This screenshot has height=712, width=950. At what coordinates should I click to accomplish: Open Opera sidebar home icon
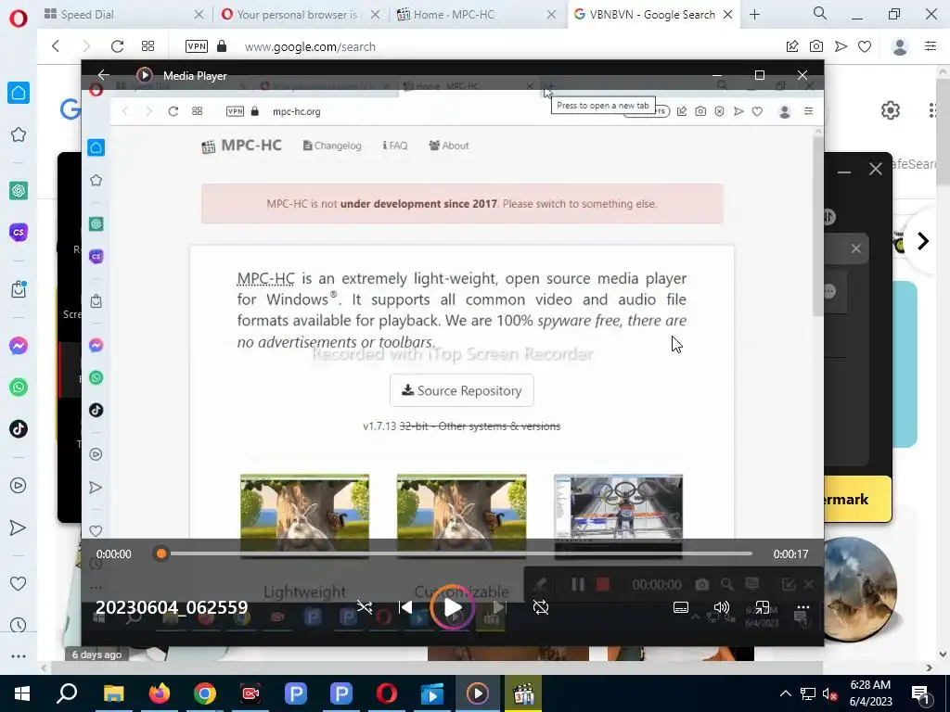coord(19,93)
